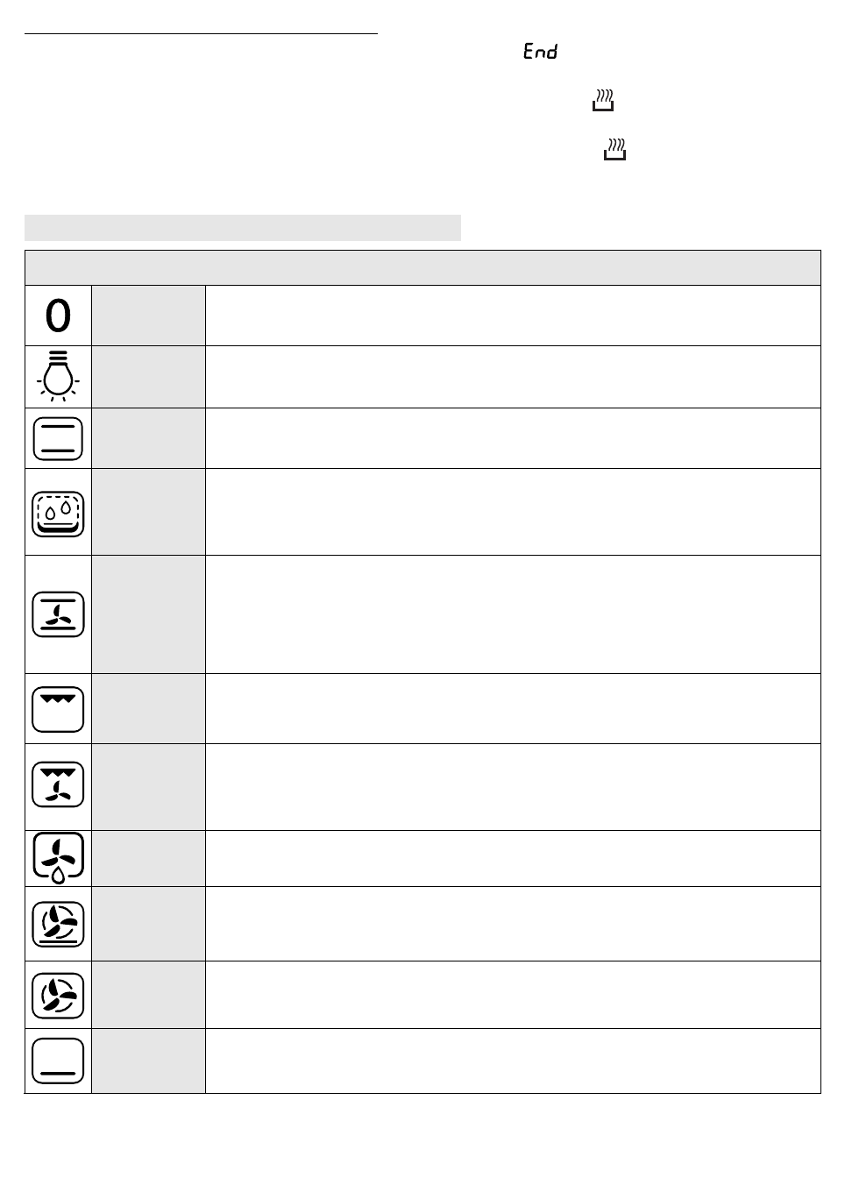Click the gray label cell beside the '0' icon
This screenshot has height=1192, width=845.
click(x=148, y=316)
